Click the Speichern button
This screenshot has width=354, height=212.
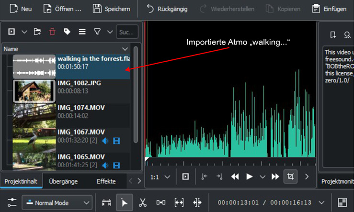coord(111,9)
